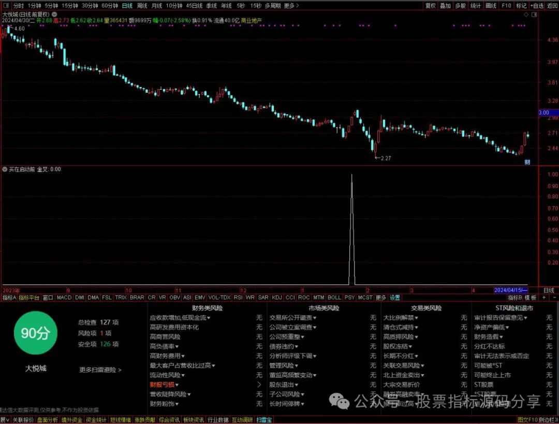
Task: Switch to the 60分钟 period
Action: click(x=110, y=6)
